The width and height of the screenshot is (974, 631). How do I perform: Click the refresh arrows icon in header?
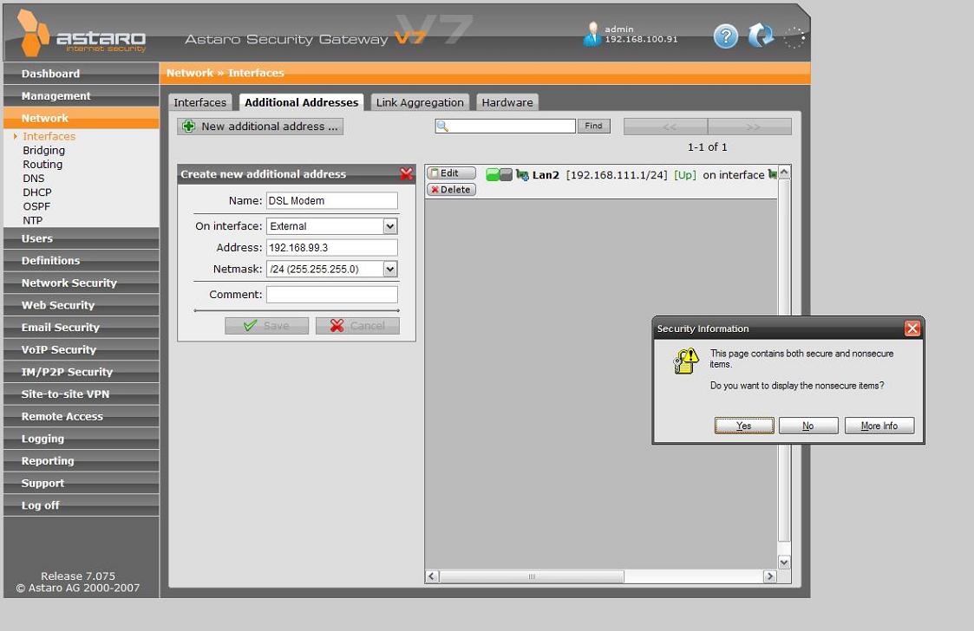761,36
